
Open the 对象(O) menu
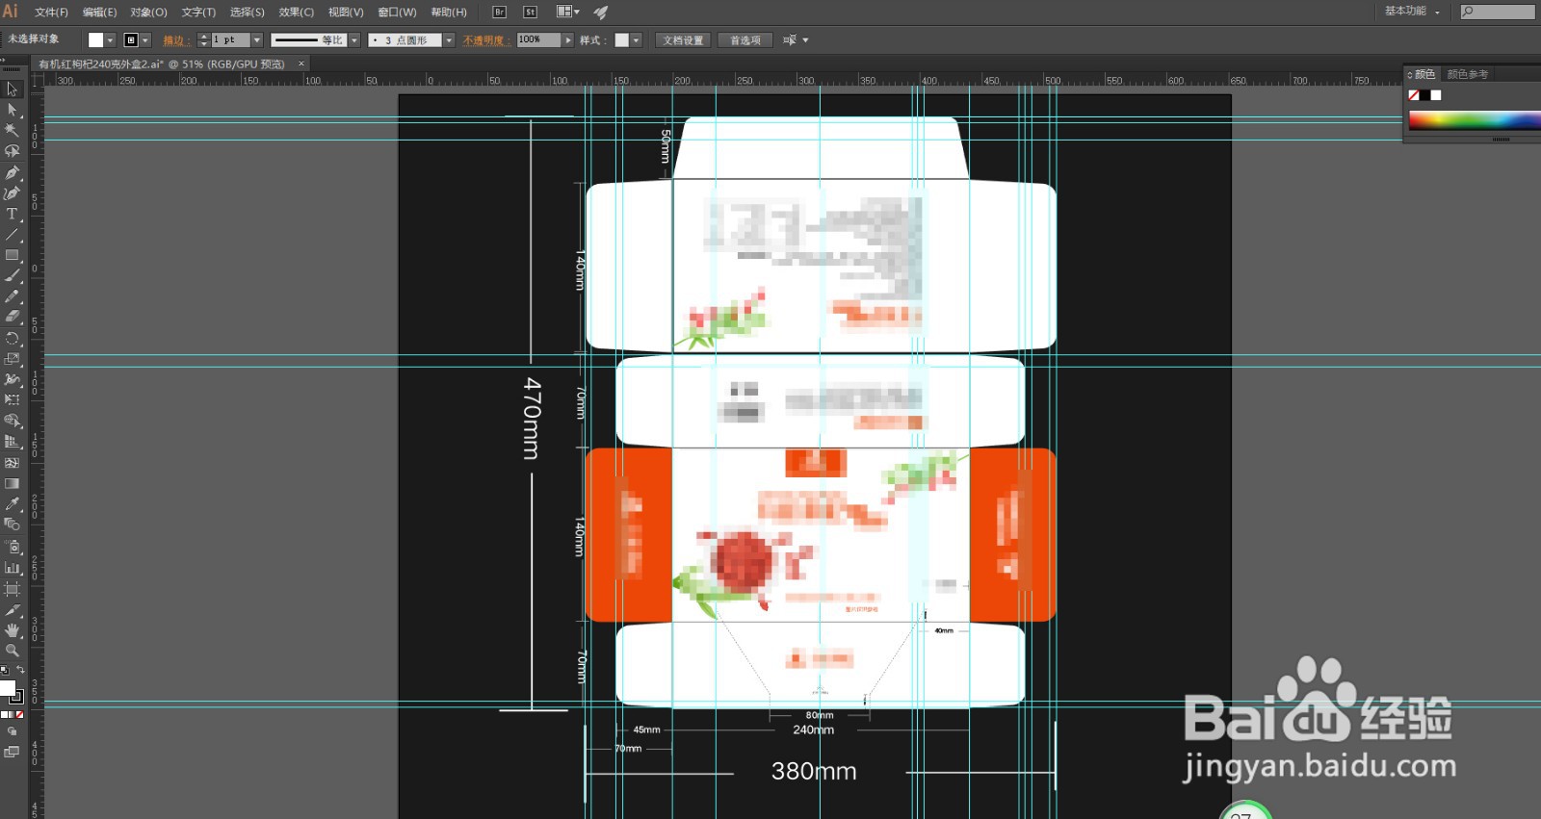point(148,13)
